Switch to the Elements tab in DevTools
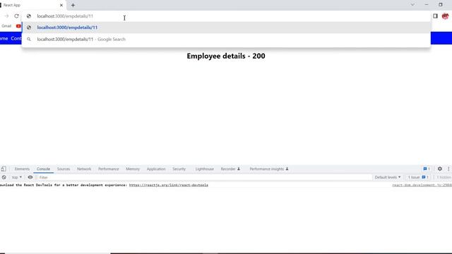The image size is (452, 254). [22, 169]
